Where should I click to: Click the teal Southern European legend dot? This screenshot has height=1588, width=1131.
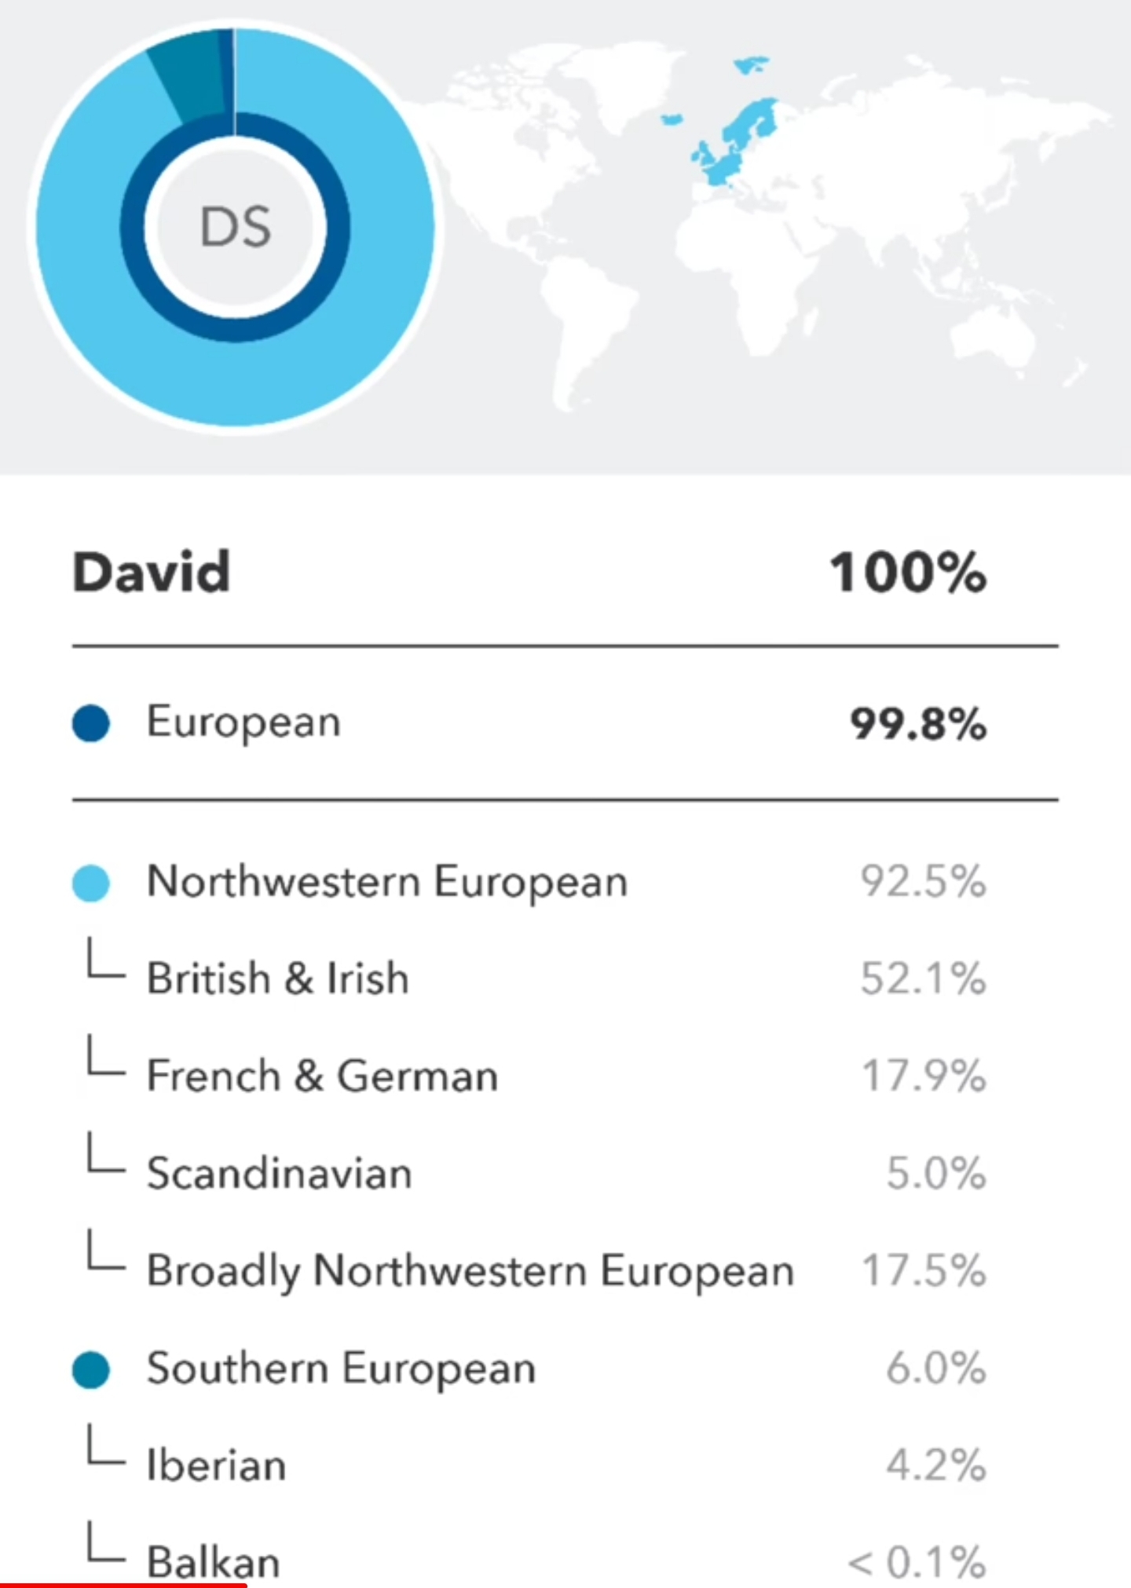click(x=91, y=1370)
